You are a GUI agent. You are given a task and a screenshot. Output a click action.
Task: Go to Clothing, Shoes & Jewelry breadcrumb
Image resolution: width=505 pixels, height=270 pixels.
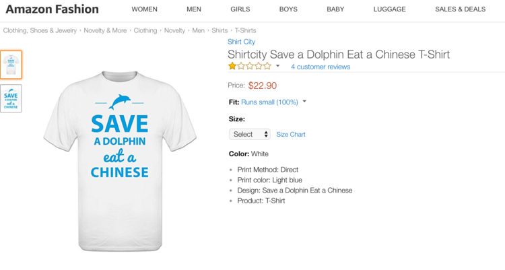pyautogui.click(x=40, y=30)
